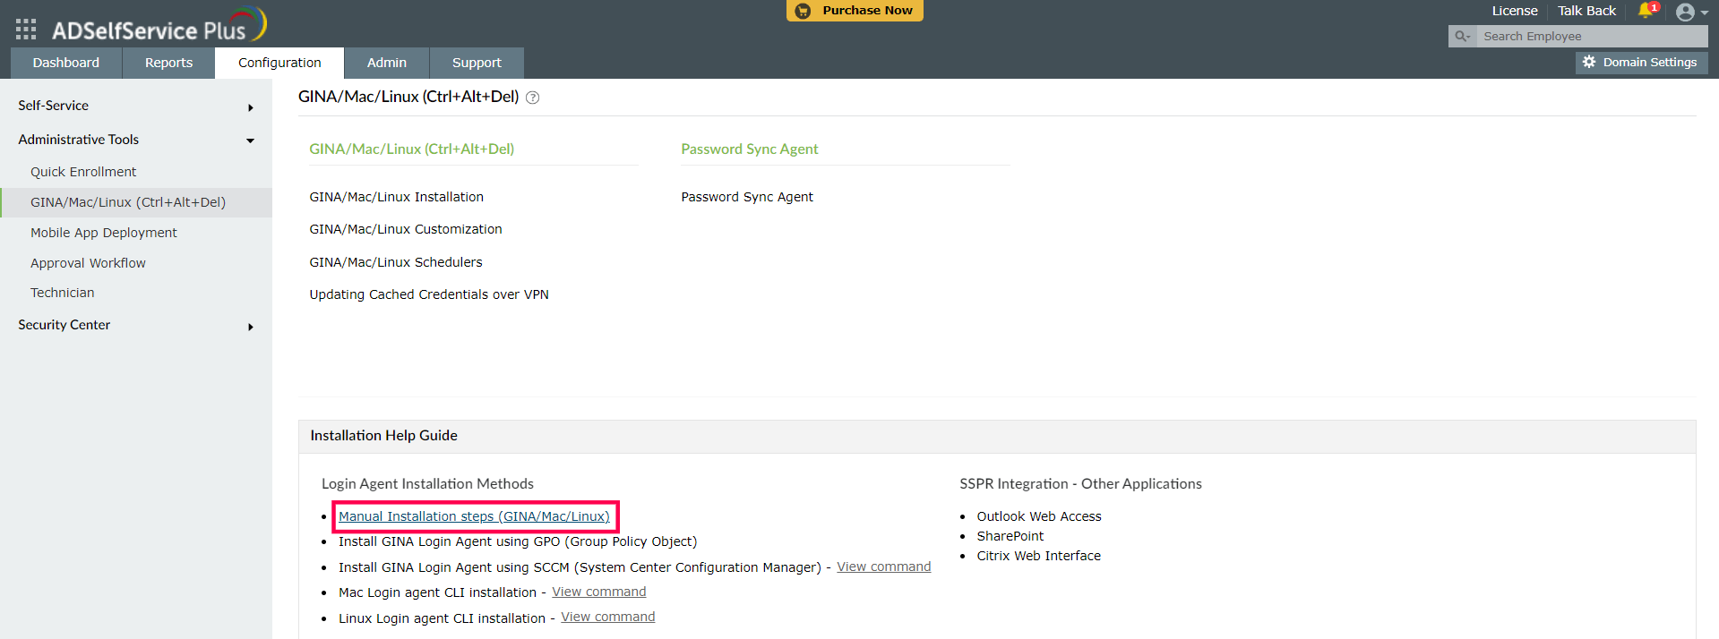Open Approval Workflow sidebar item

88,263
